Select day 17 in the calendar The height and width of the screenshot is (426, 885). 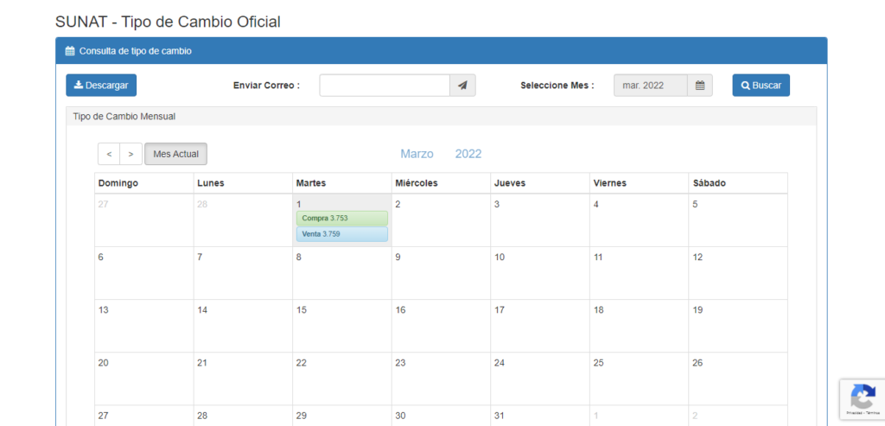540,326
